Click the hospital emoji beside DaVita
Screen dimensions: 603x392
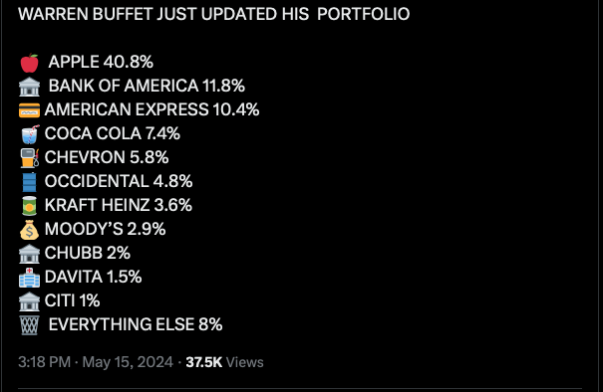point(29,278)
